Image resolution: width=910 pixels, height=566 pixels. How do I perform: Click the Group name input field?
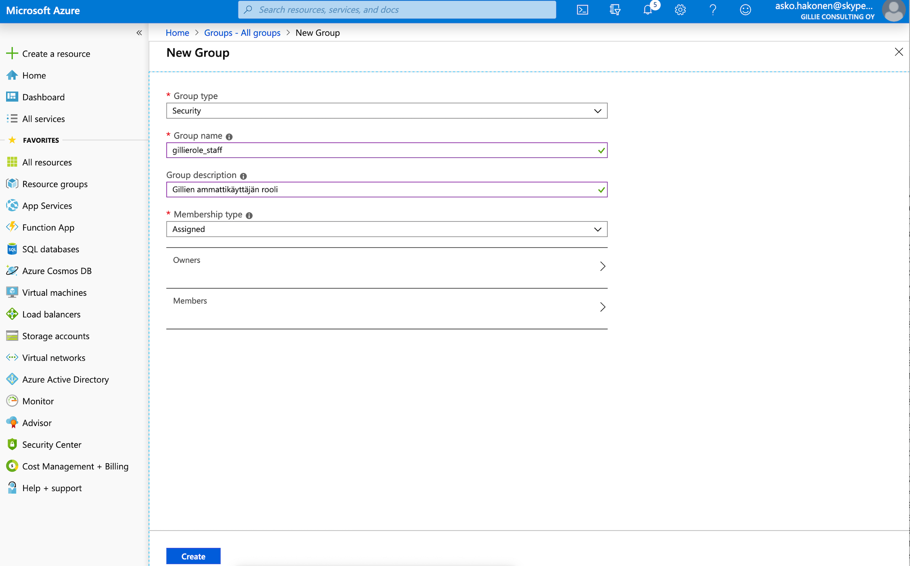pos(387,150)
